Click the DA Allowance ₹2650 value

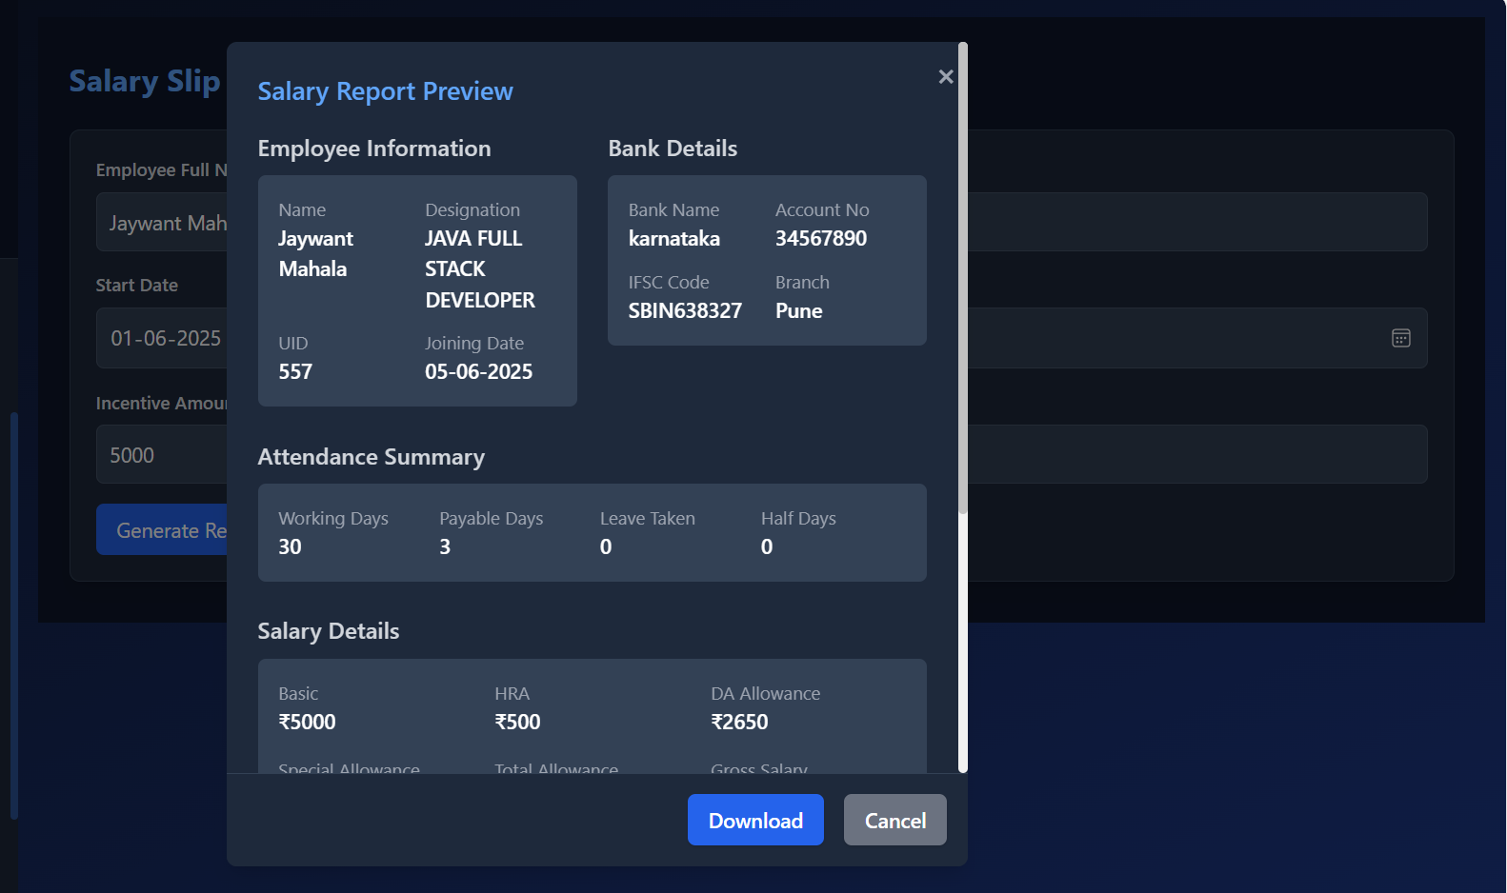[739, 723]
